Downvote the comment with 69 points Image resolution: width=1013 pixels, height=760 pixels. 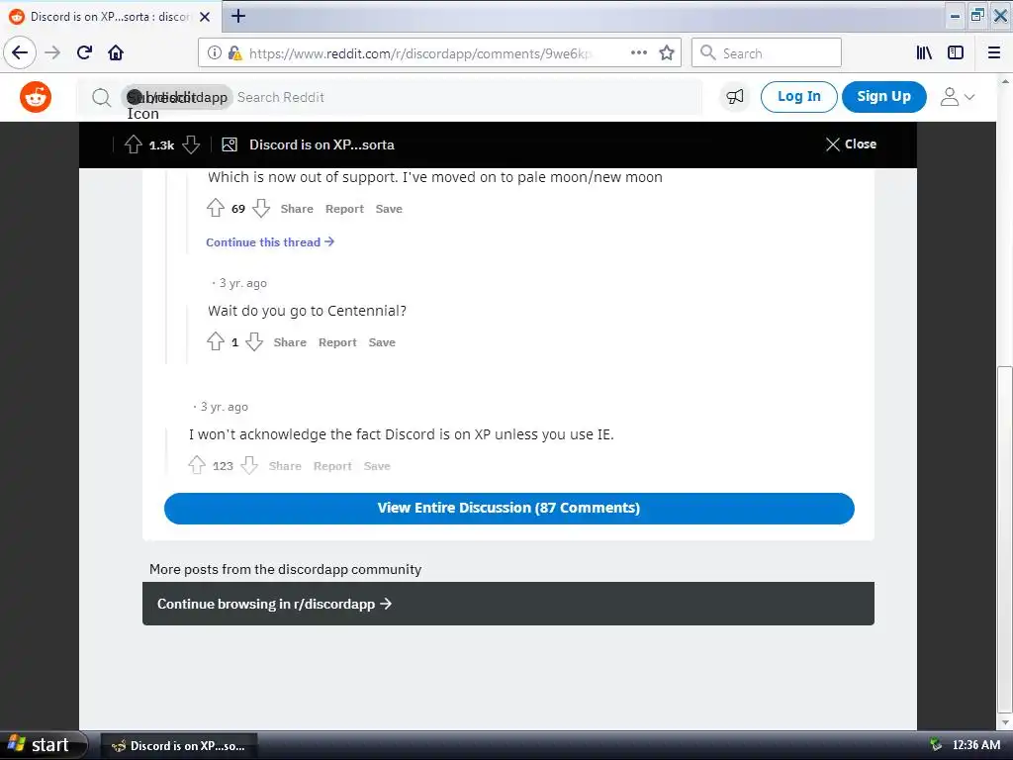point(261,208)
